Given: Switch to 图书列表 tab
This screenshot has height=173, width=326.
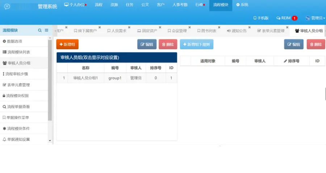Looking at the screenshot, I should [207, 31].
